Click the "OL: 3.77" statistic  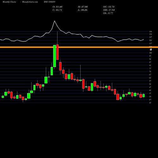[108, 13]
